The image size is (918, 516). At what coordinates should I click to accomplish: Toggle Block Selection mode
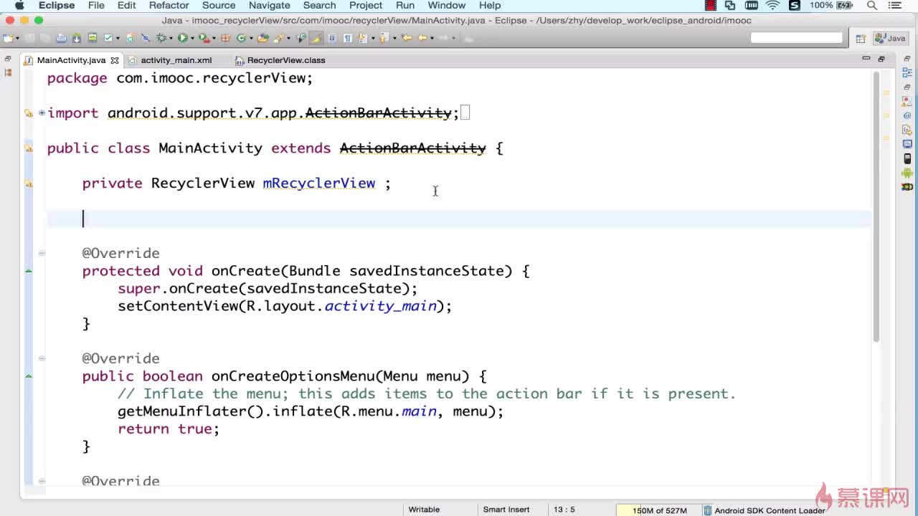pyautogui.click(x=332, y=38)
